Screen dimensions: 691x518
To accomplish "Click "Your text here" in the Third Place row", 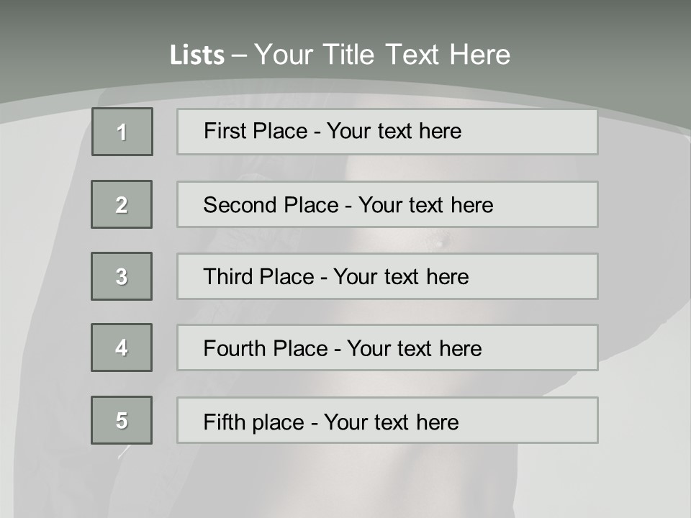I will (401, 277).
